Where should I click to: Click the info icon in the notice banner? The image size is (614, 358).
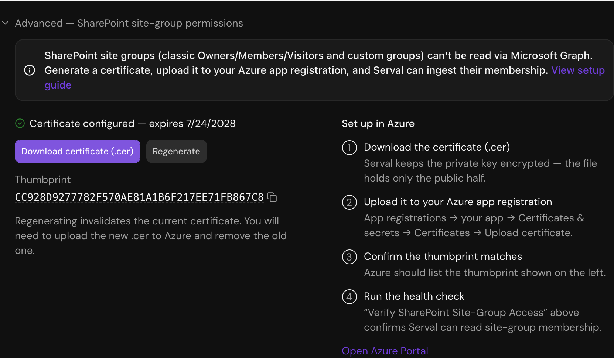30,70
